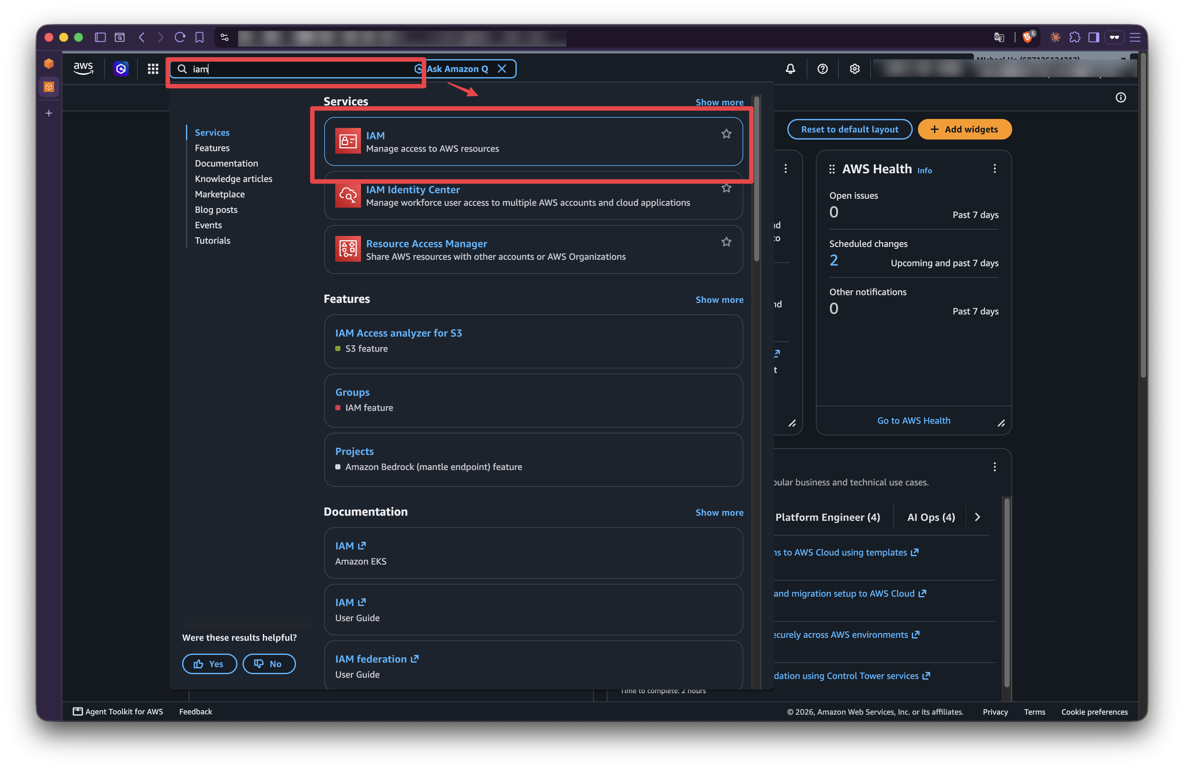Show more Services results
Image resolution: width=1184 pixels, height=769 pixels.
coord(719,103)
